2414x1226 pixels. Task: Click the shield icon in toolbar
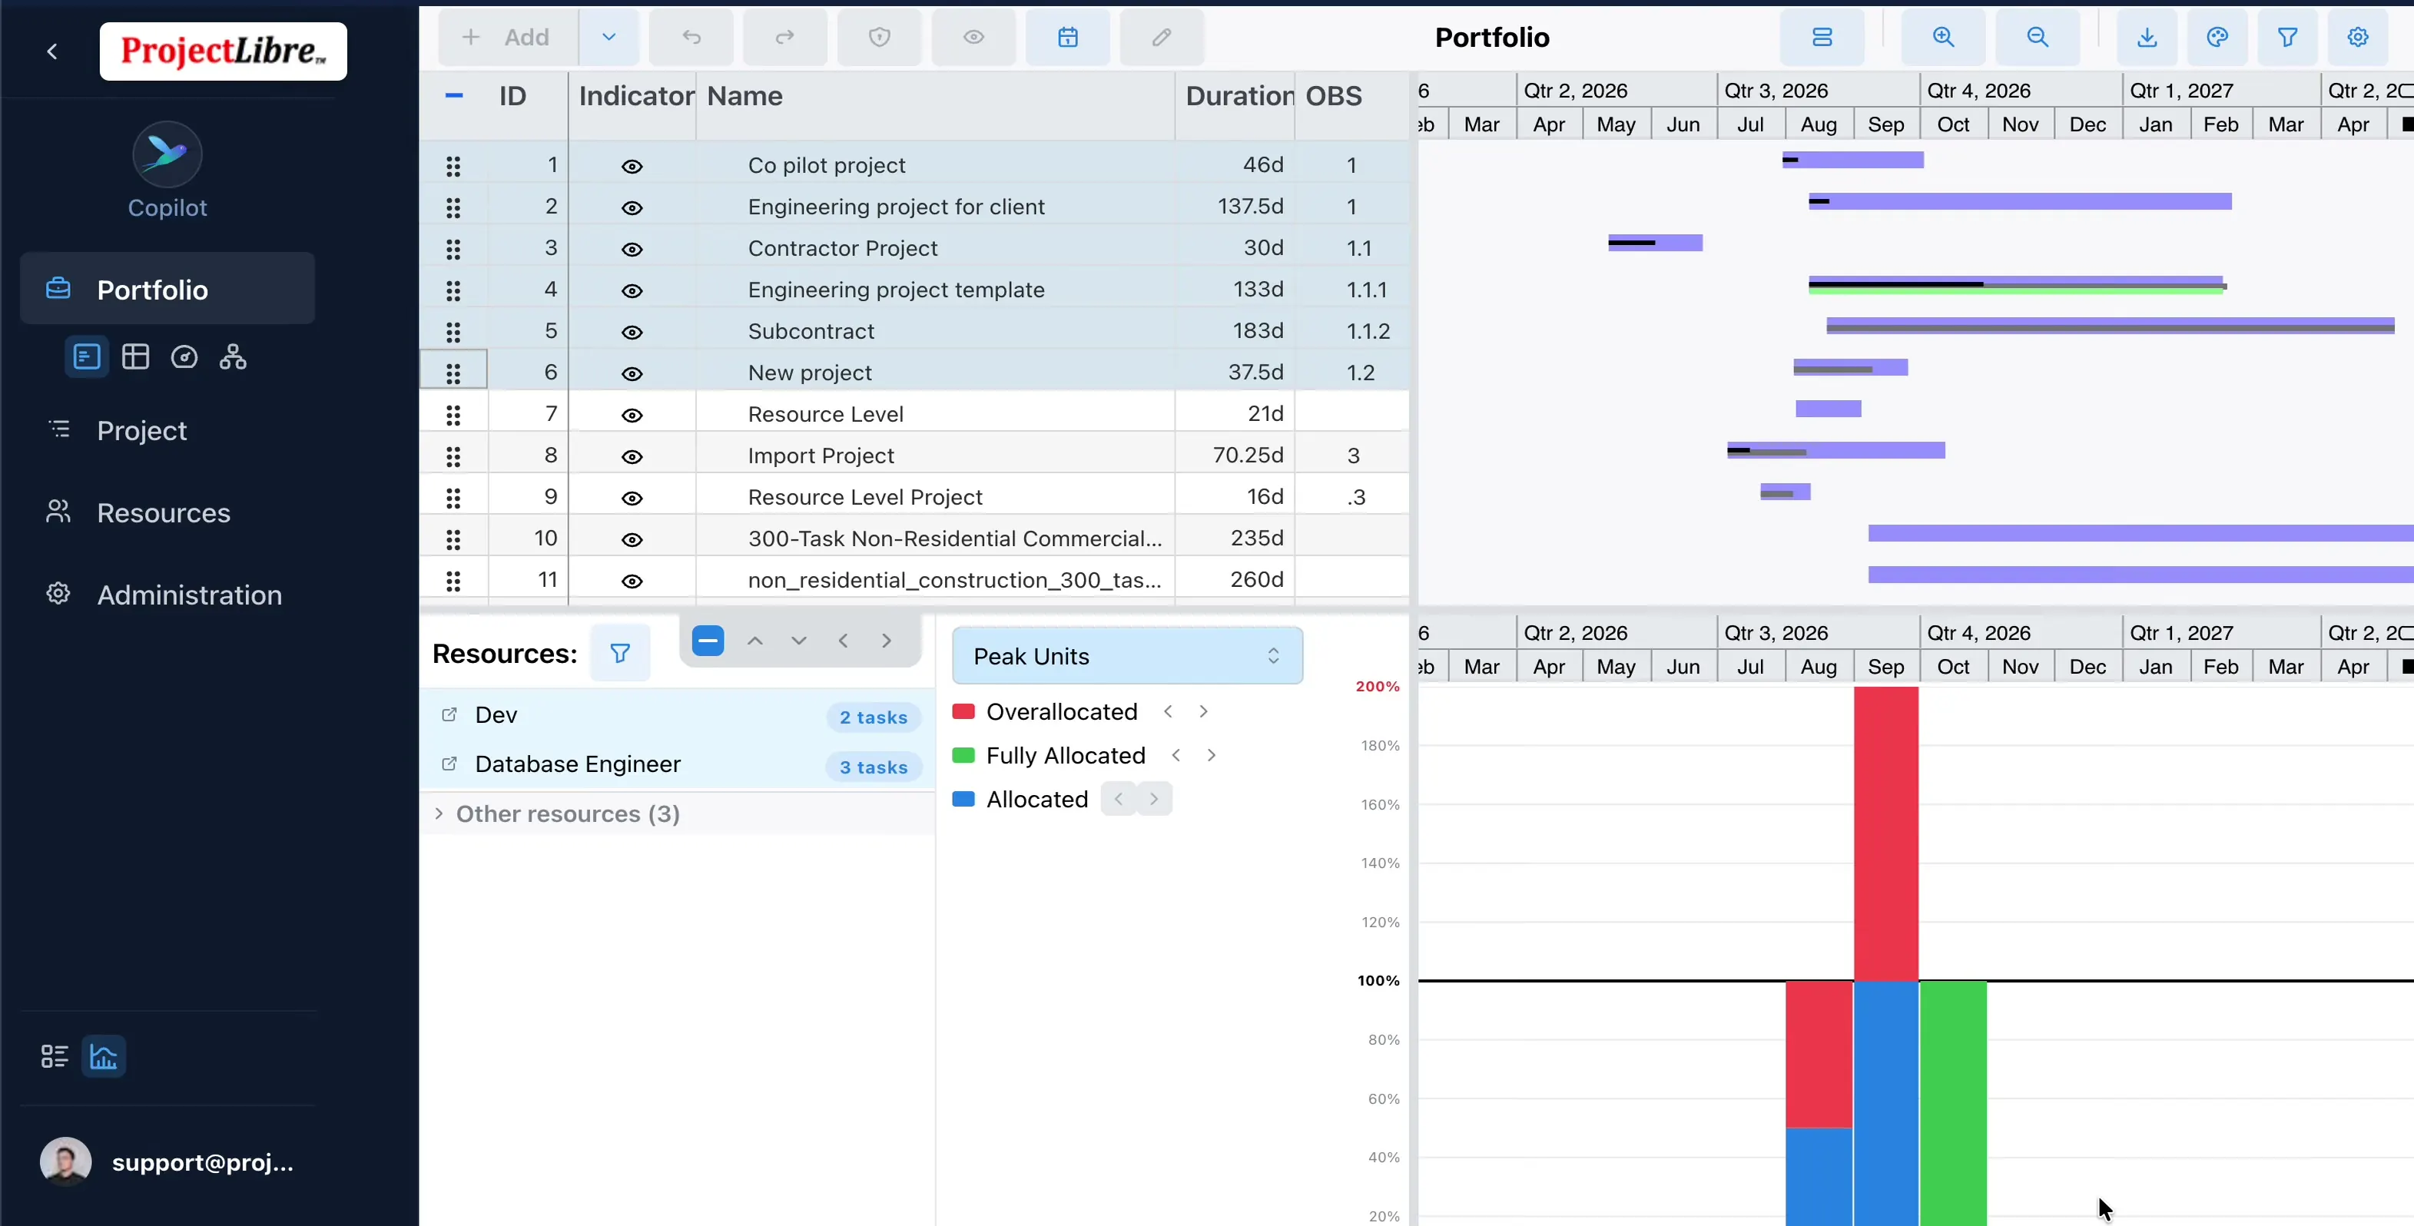(x=879, y=38)
